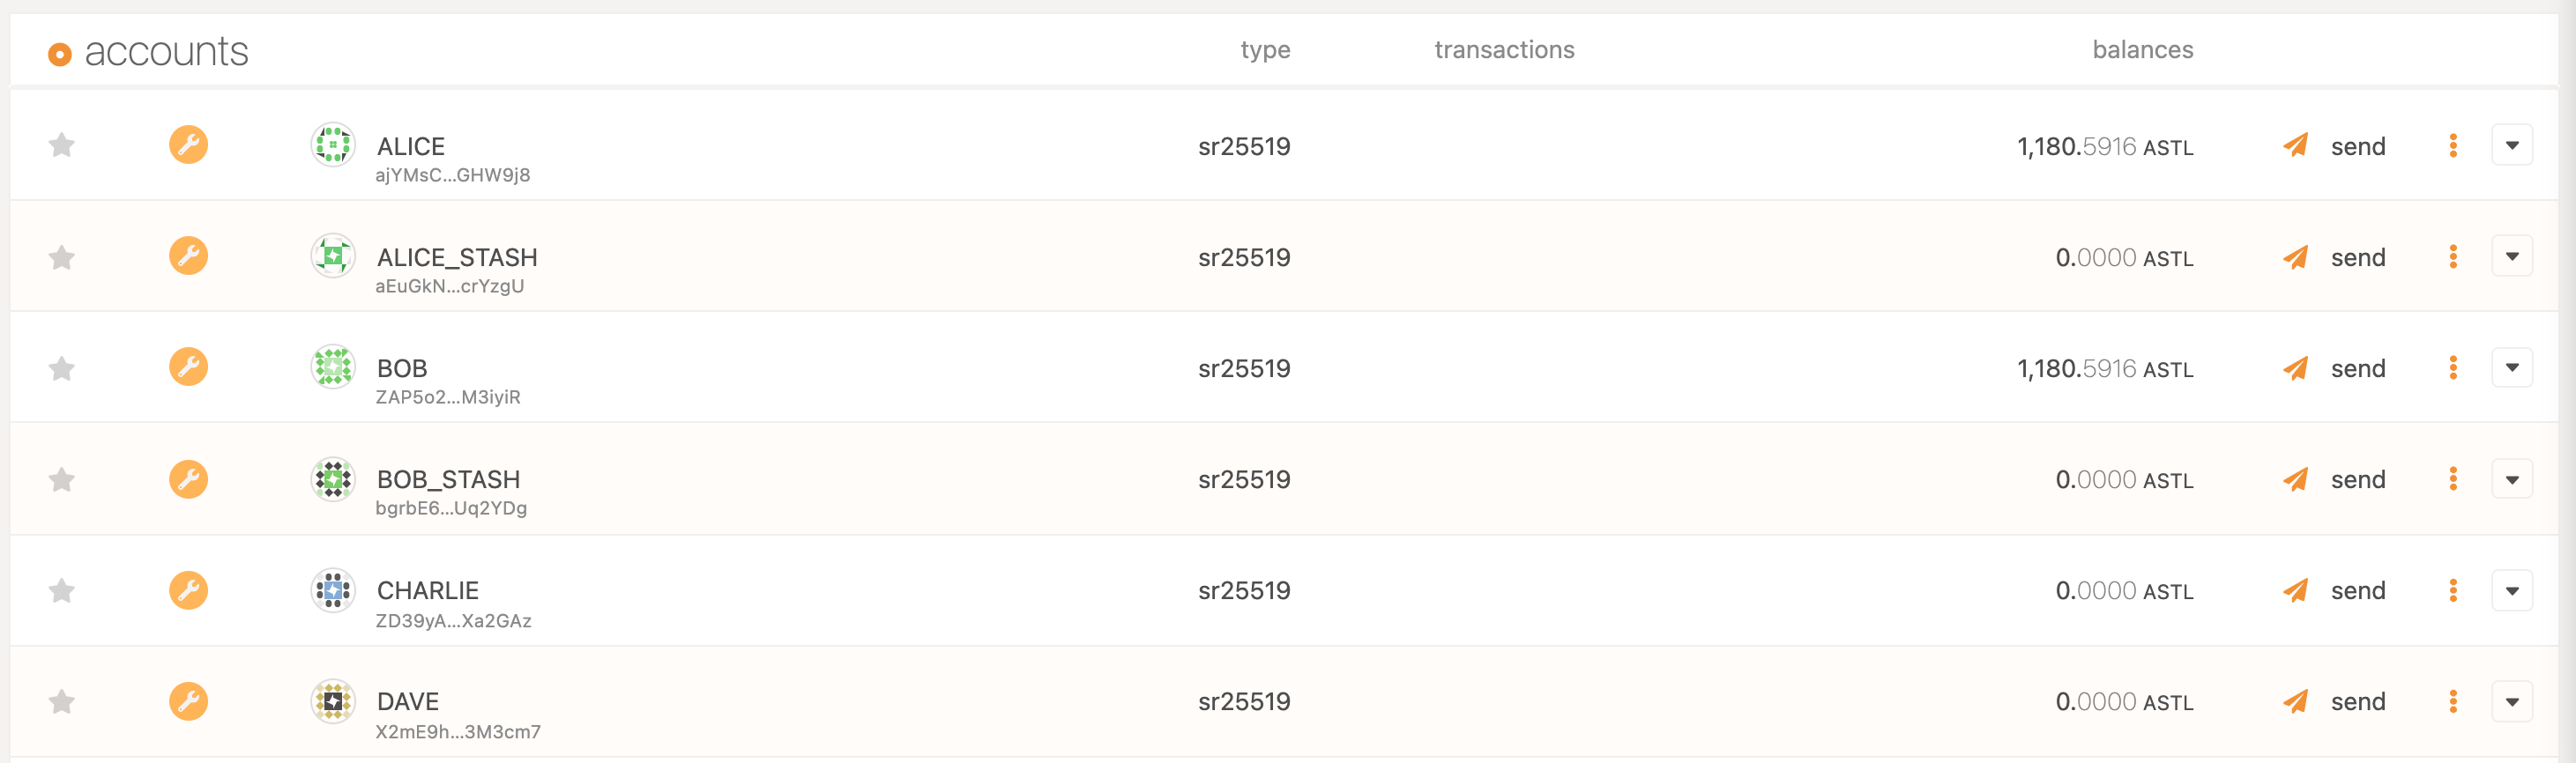Open the three-dot menu for ALICE_STASH
The width and height of the screenshot is (2576, 763).
coord(2452,257)
